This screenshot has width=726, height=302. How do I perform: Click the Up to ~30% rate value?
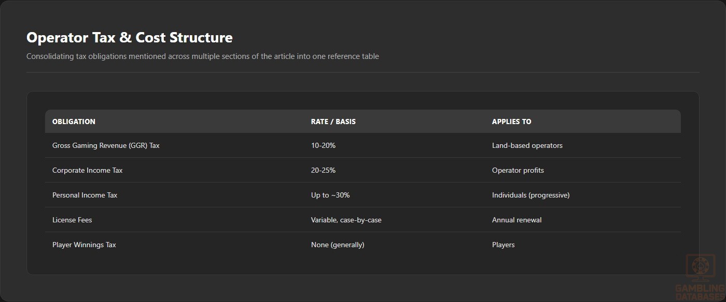point(330,195)
